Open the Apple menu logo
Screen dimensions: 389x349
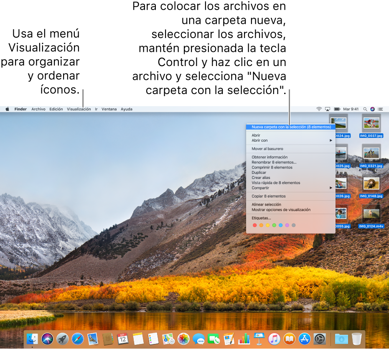pyautogui.click(x=8, y=109)
